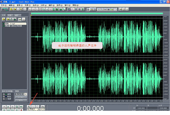Viewport: 170px width, 115px height.
Task: Open the 效果 (Effects) menu
Action: 28,5
